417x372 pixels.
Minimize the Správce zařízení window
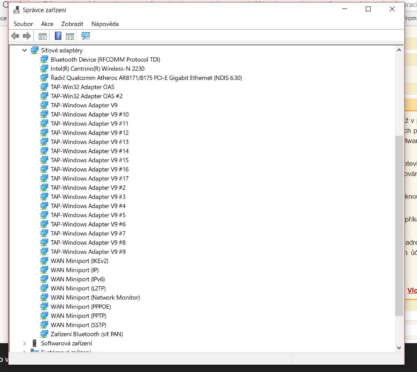(x=345, y=9)
